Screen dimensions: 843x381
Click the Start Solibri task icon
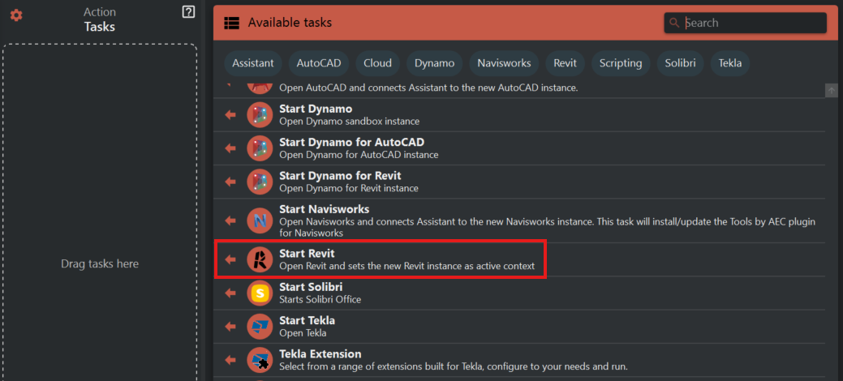[x=260, y=293]
